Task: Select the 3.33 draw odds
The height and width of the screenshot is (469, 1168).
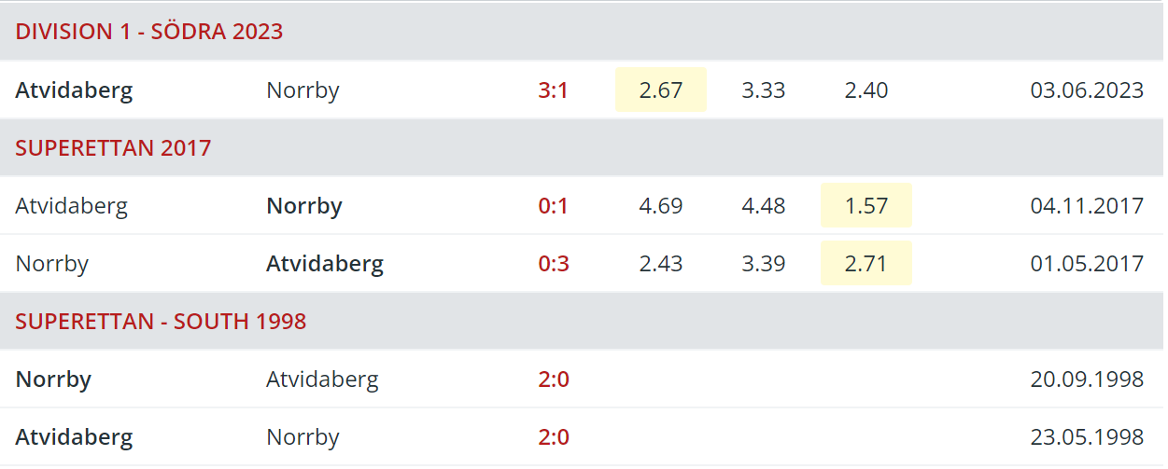Action: click(x=764, y=90)
